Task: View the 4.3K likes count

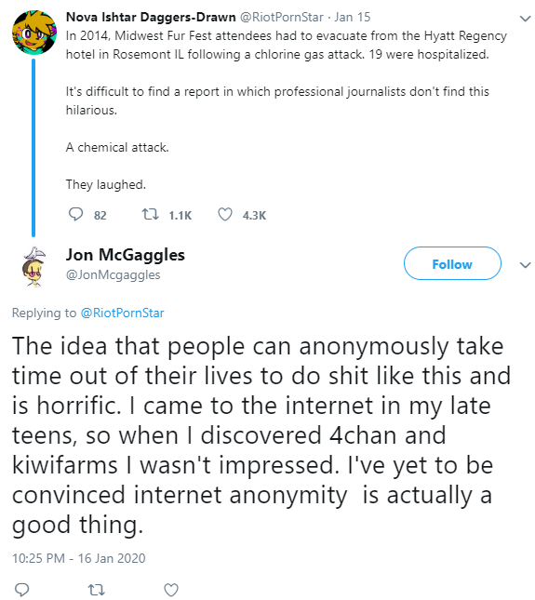Action: click(254, 216)
